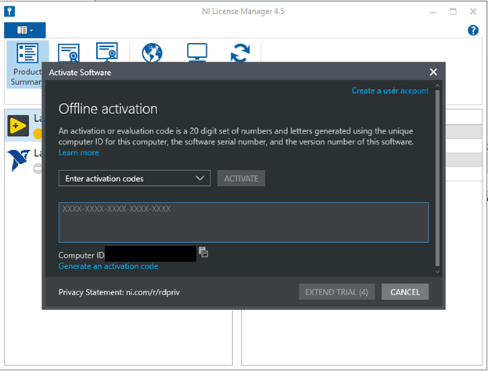
Task: Click the computer monitor icon in the toolbar
Action: (x=197, y=52)
